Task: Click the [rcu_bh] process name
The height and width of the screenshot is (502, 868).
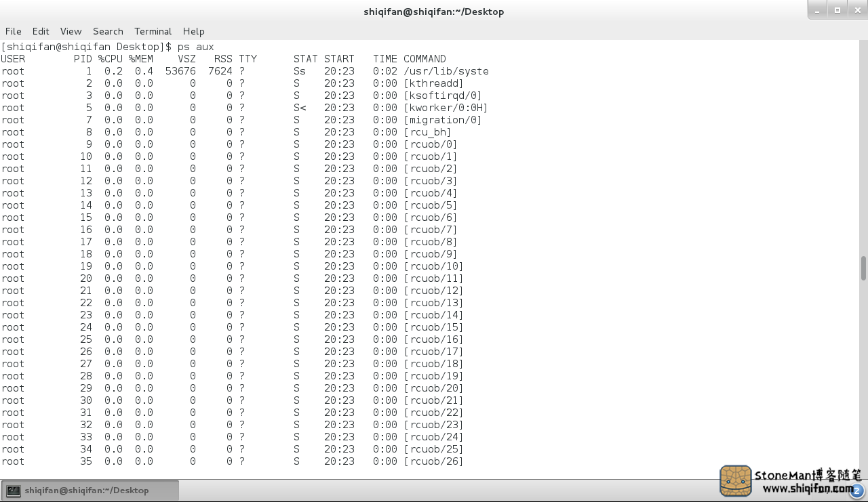Action: (x=428, y=132)
